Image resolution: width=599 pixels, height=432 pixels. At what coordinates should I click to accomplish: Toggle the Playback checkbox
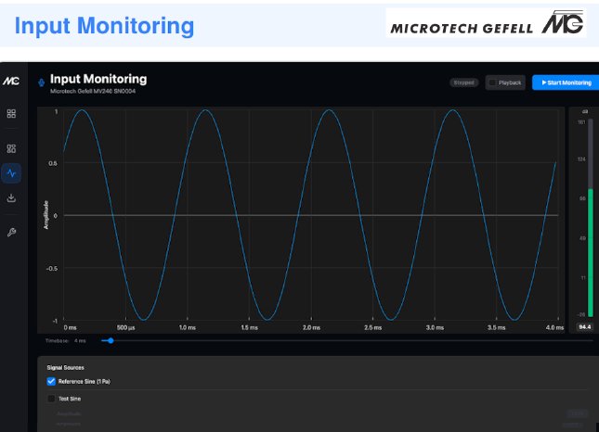[493, 83]
